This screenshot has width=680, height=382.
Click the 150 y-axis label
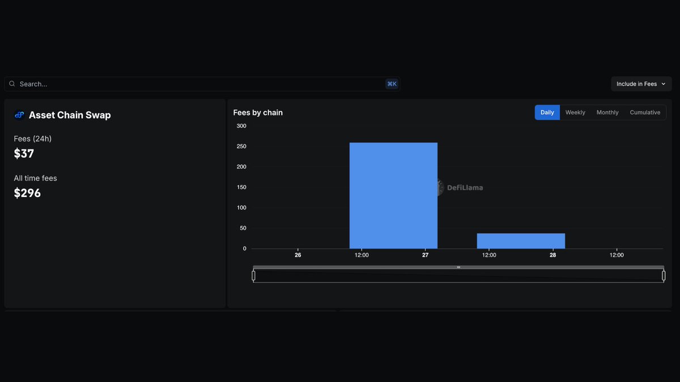click(x=241, y=187)
